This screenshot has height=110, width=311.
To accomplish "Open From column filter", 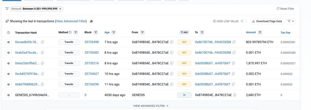I will point(142,32).
